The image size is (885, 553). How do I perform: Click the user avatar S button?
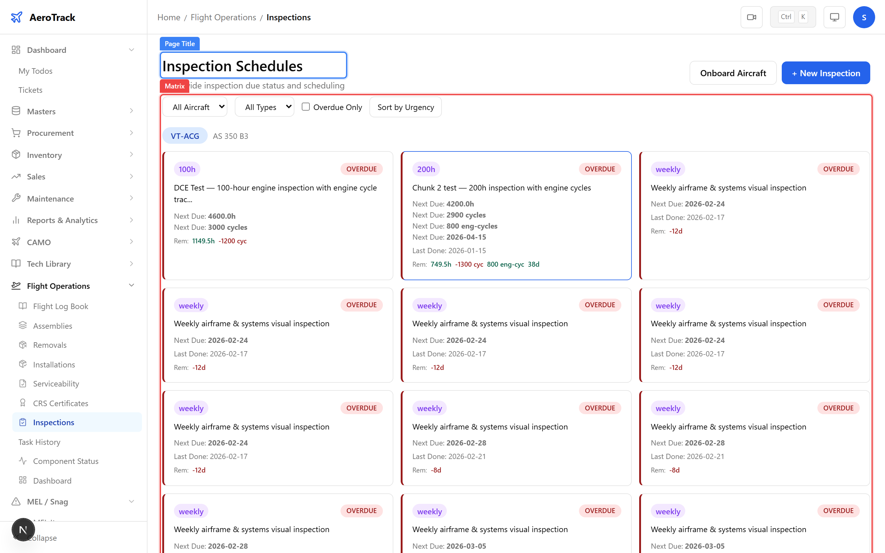[x=863, y=17]
